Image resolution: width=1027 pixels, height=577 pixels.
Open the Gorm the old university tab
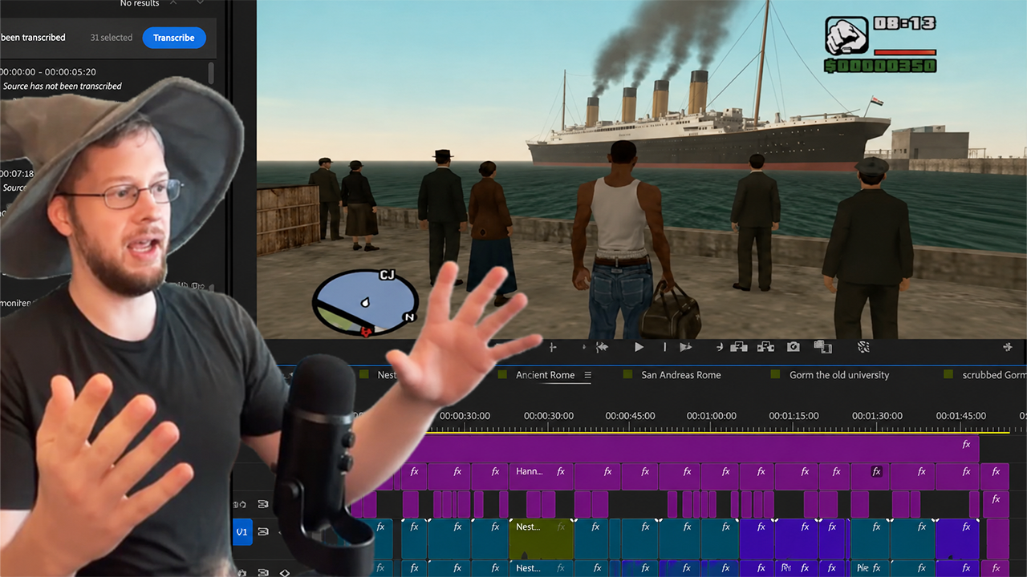click(x=839, y=375)
